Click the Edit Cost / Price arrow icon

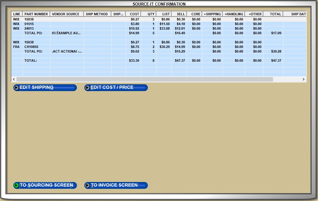coord(87,88)
